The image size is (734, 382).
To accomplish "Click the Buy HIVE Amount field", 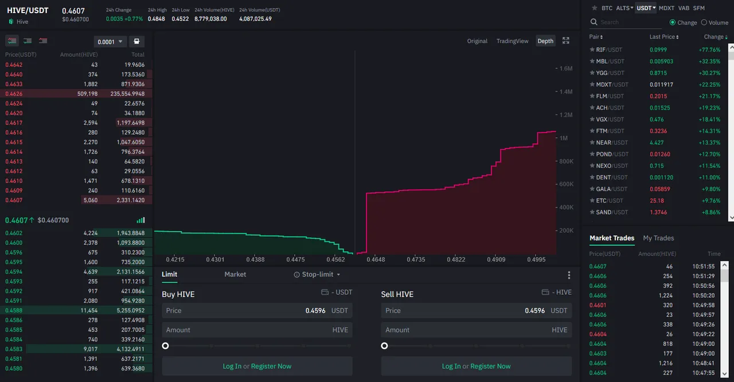I will pos(257,330).
